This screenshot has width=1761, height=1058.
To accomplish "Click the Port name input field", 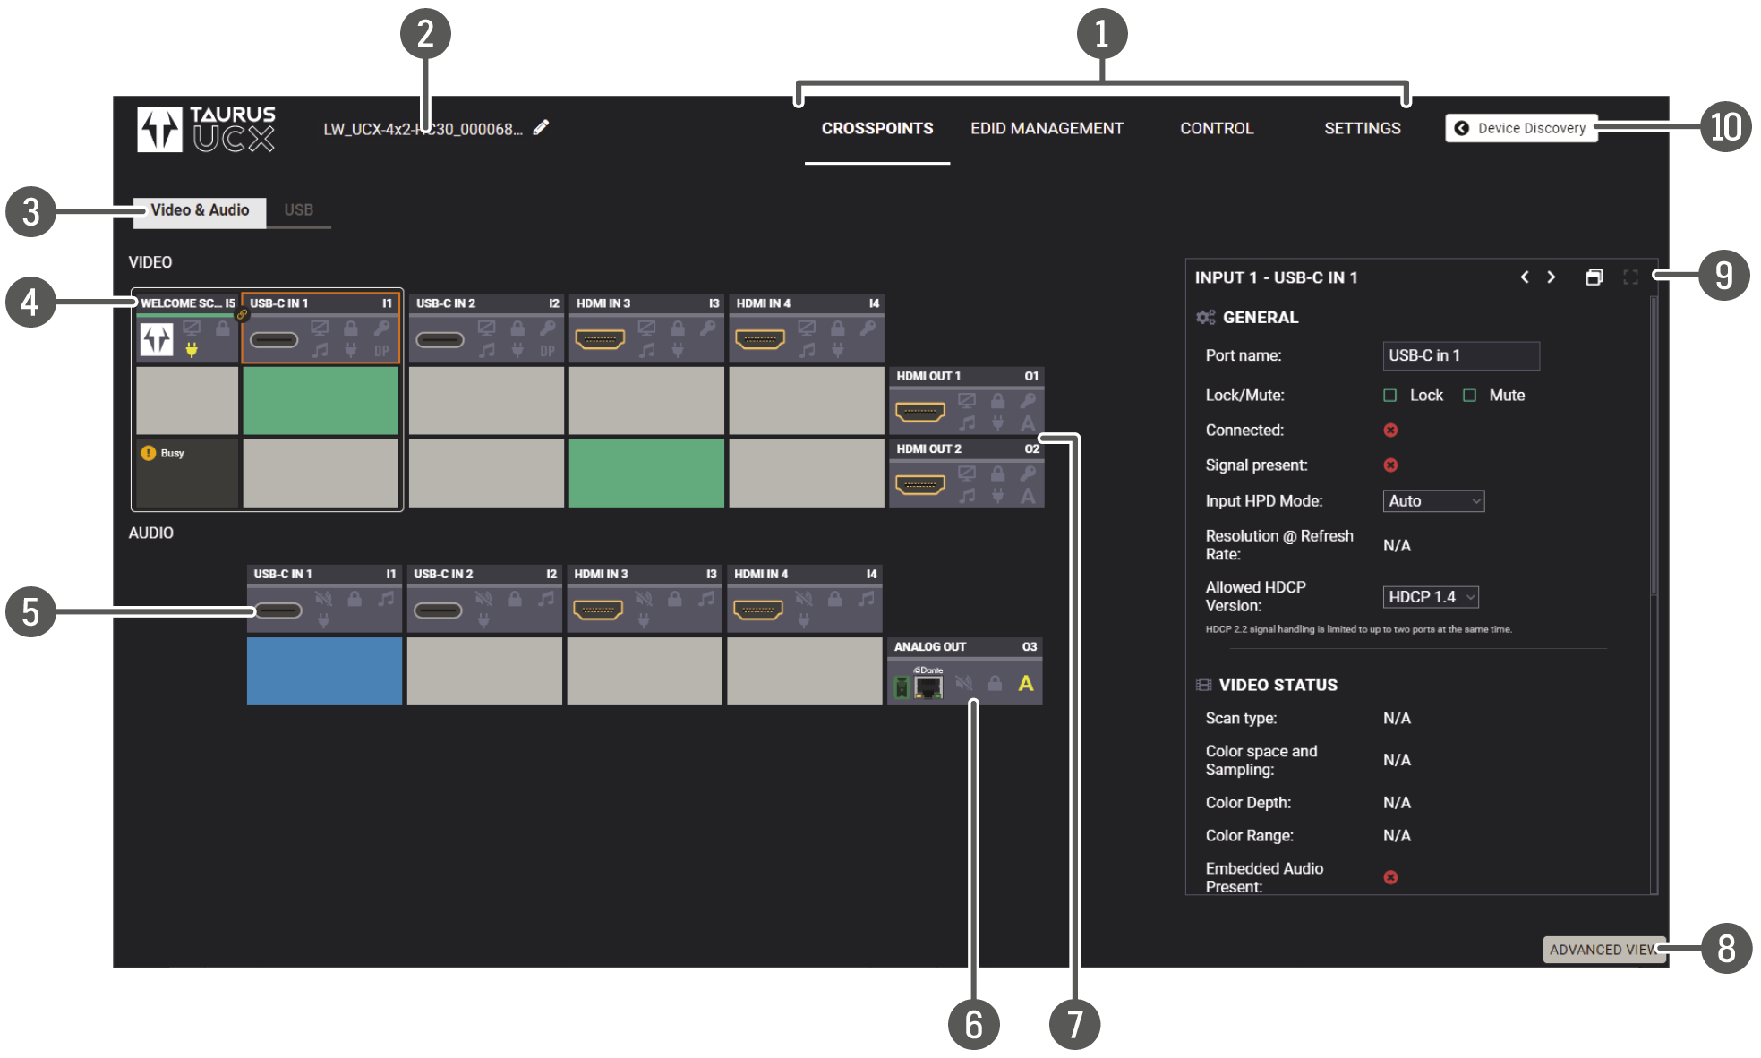I will click(x=1460, y=355).
